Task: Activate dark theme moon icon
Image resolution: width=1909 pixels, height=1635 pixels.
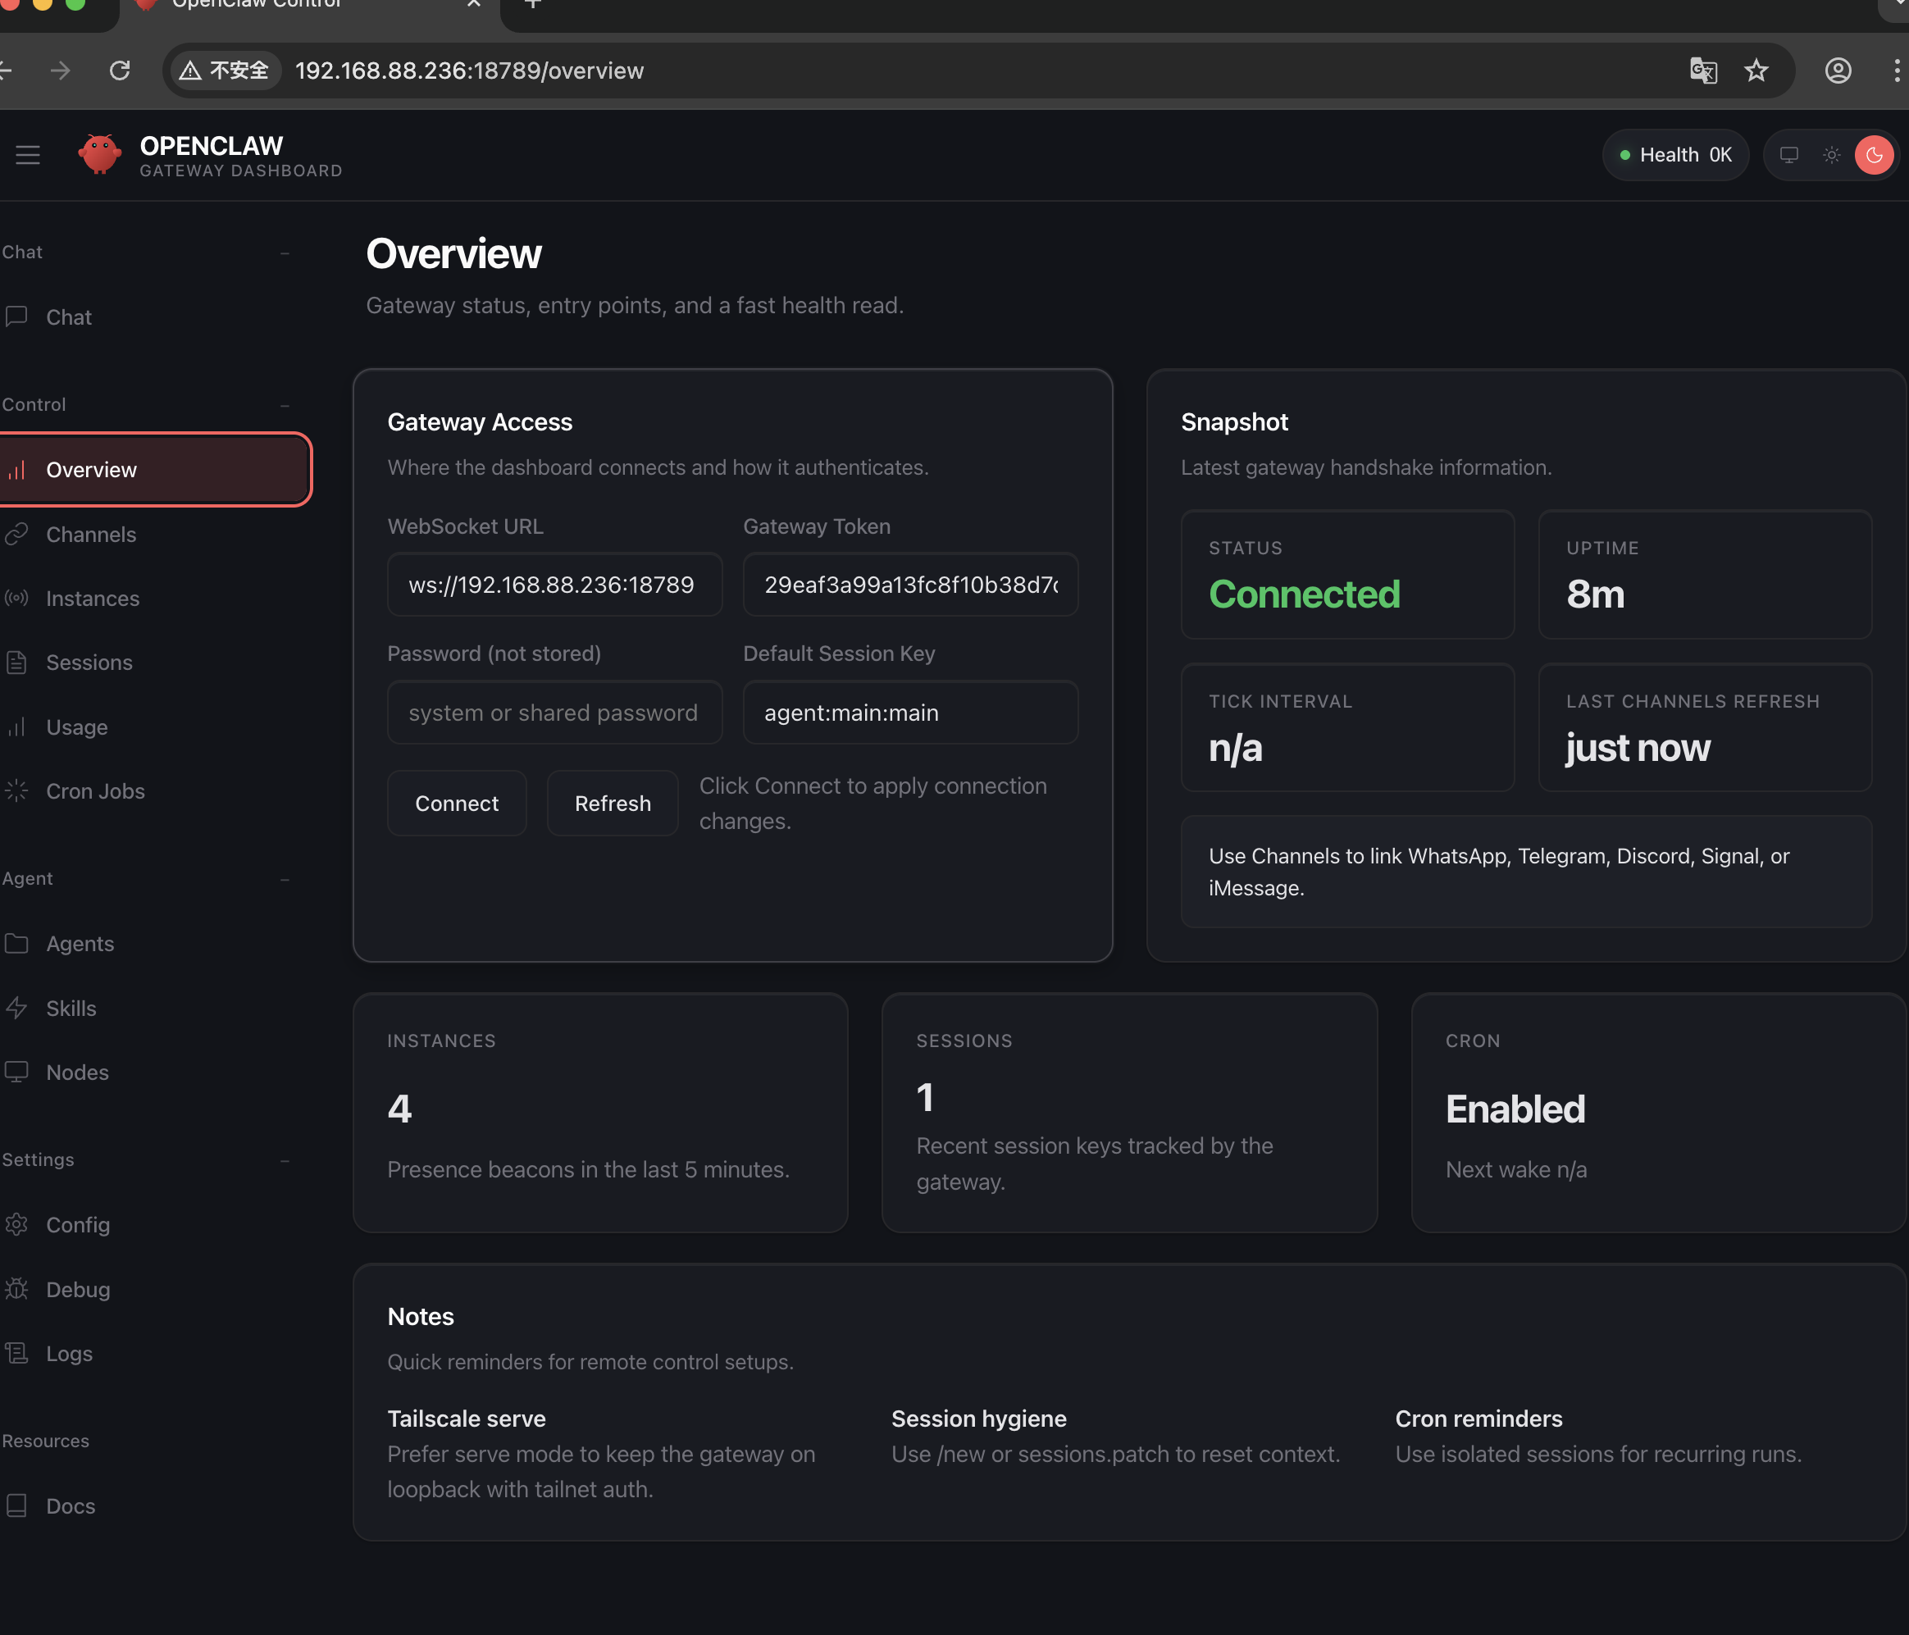Action: click(x=1874, y=155)
